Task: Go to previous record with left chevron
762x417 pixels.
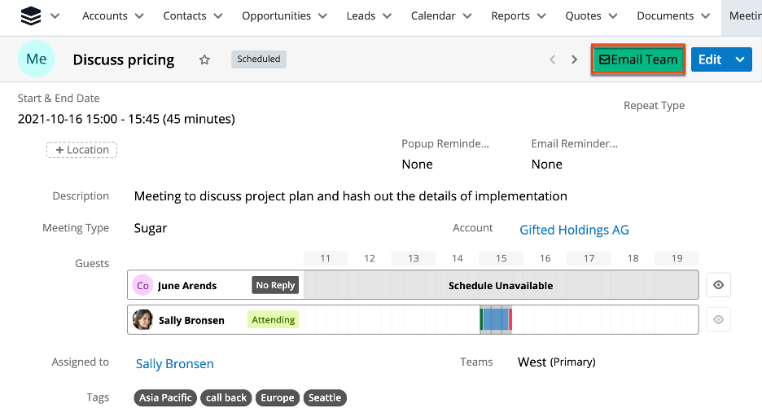Action: [553, 59]
